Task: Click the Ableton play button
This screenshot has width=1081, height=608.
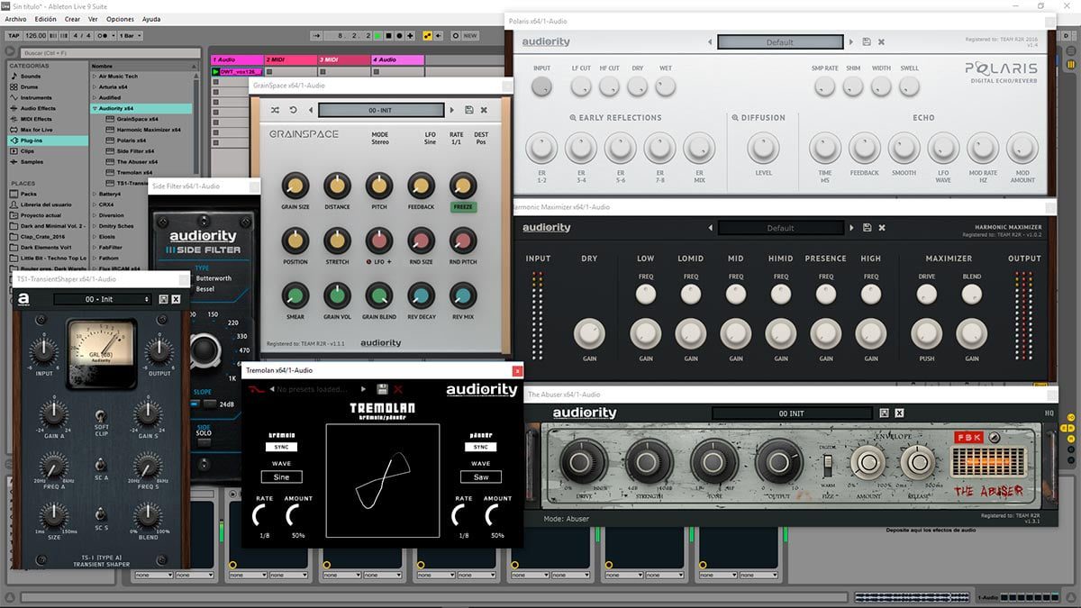Action: 377,36
